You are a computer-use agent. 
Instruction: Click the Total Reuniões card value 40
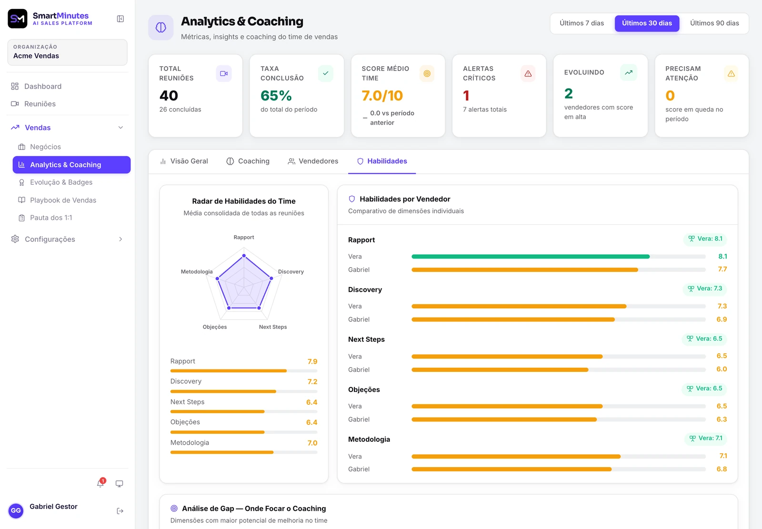pyautogui.click(x=169, y=96)
